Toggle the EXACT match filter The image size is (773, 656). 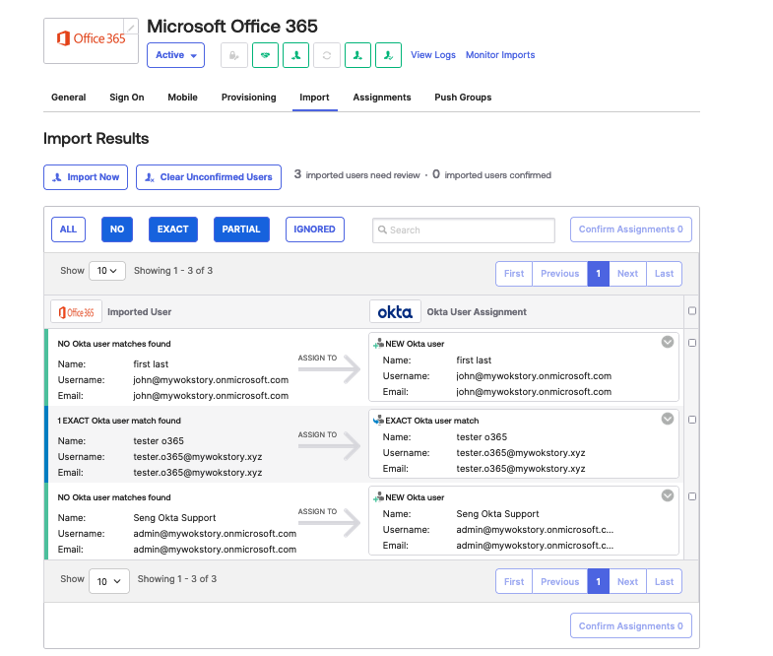point(173,230)
